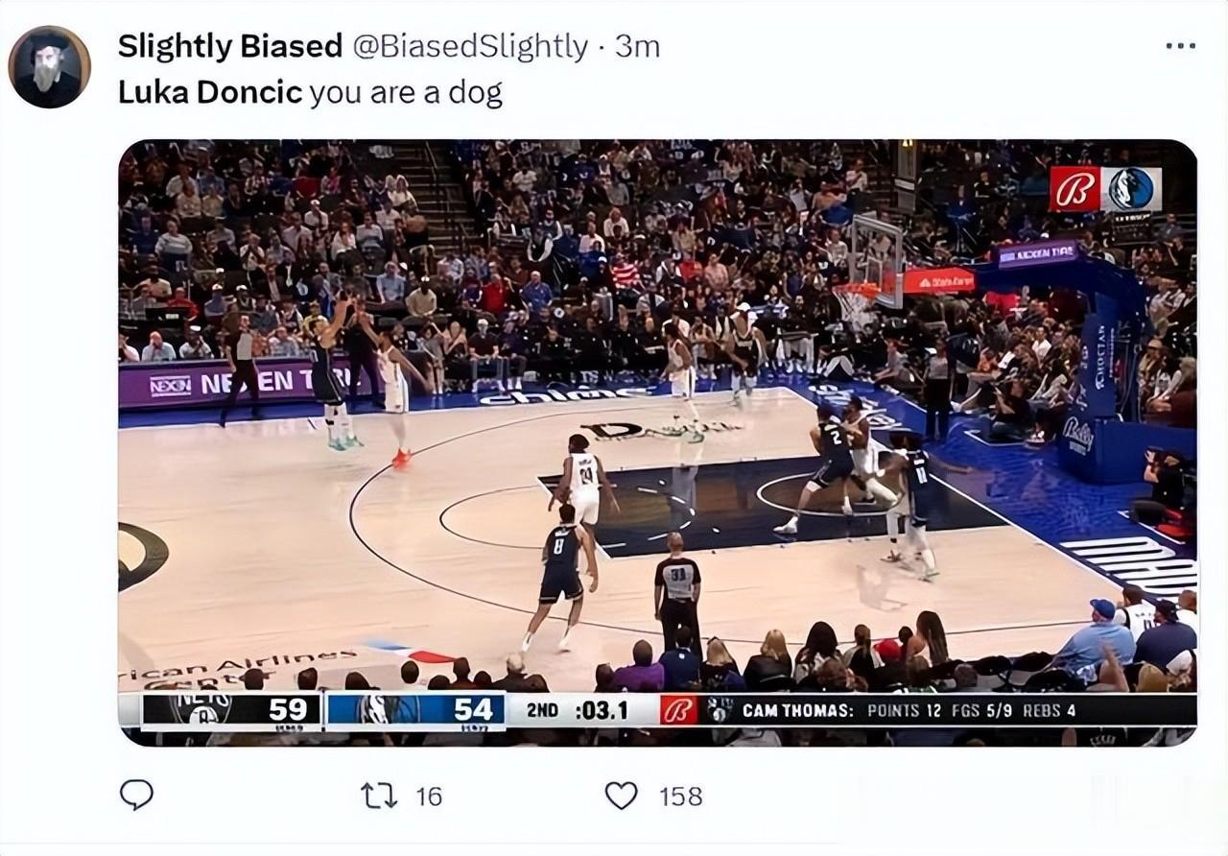Click the Nets logo beside Cam Thomas
1228x856 pixels.
(719, 709)
